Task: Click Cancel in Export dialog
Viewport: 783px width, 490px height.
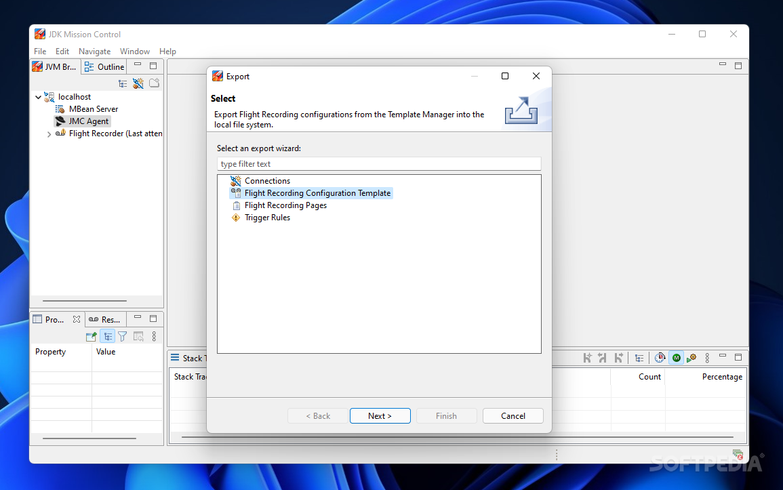Action: click(x=513, y=415)
